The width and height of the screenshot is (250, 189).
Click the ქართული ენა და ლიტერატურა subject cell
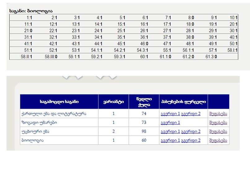pos(59,114)
